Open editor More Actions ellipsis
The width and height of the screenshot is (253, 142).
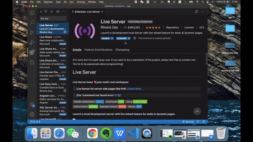(x=203, y=11)
